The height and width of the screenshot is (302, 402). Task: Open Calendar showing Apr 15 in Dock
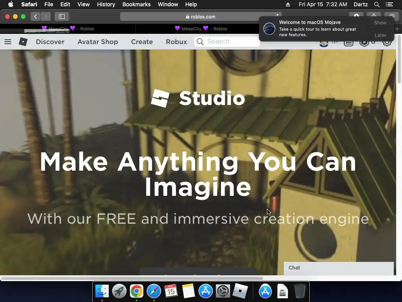pos(171,291)
